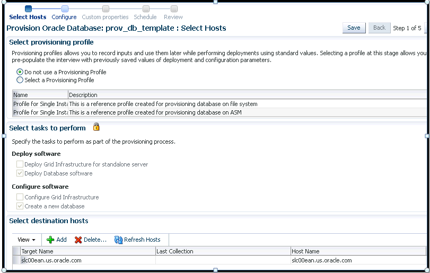This screenshot has width=430, height=273.
Task: Select Do not use a Provisioning Profile
Action: pyautogui.click(x=20, y=72)
